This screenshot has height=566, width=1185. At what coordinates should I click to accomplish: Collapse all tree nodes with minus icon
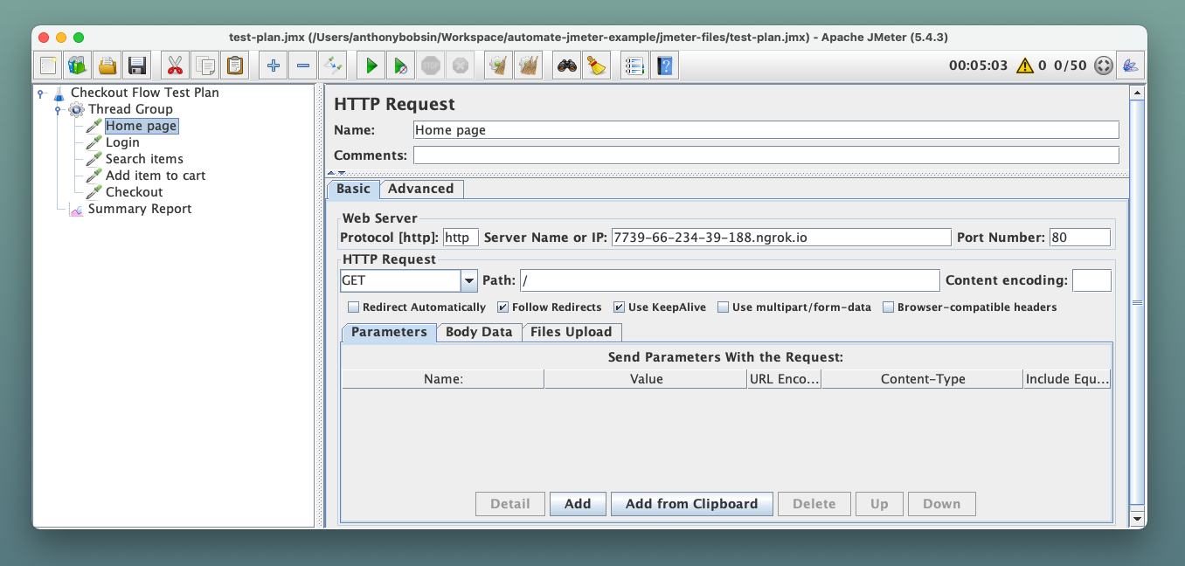[x=303, y=65]
